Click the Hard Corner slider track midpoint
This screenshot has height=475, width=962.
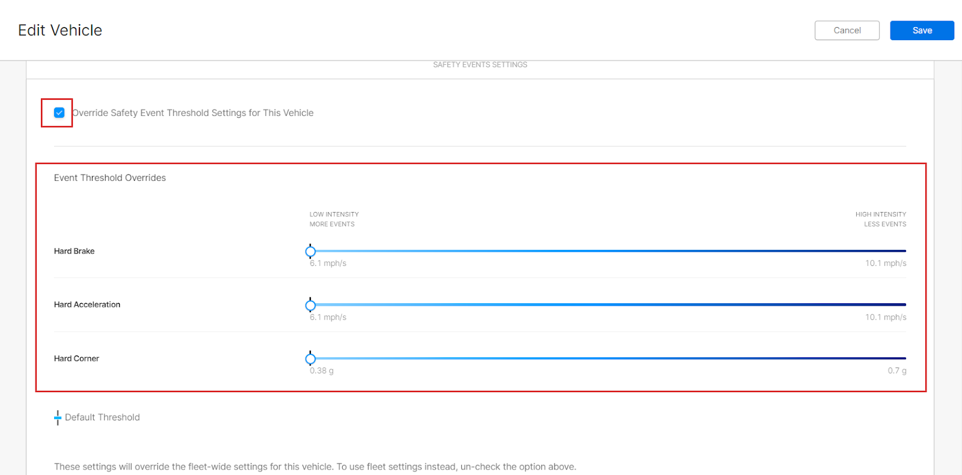coord(608,359)
